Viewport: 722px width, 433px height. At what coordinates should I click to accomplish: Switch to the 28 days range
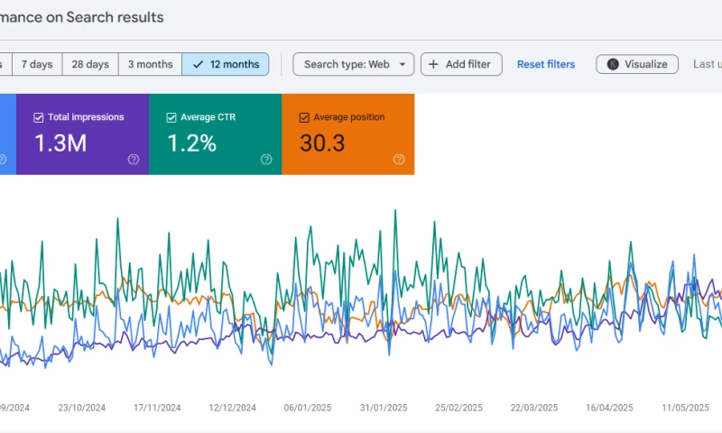[90, 64]
